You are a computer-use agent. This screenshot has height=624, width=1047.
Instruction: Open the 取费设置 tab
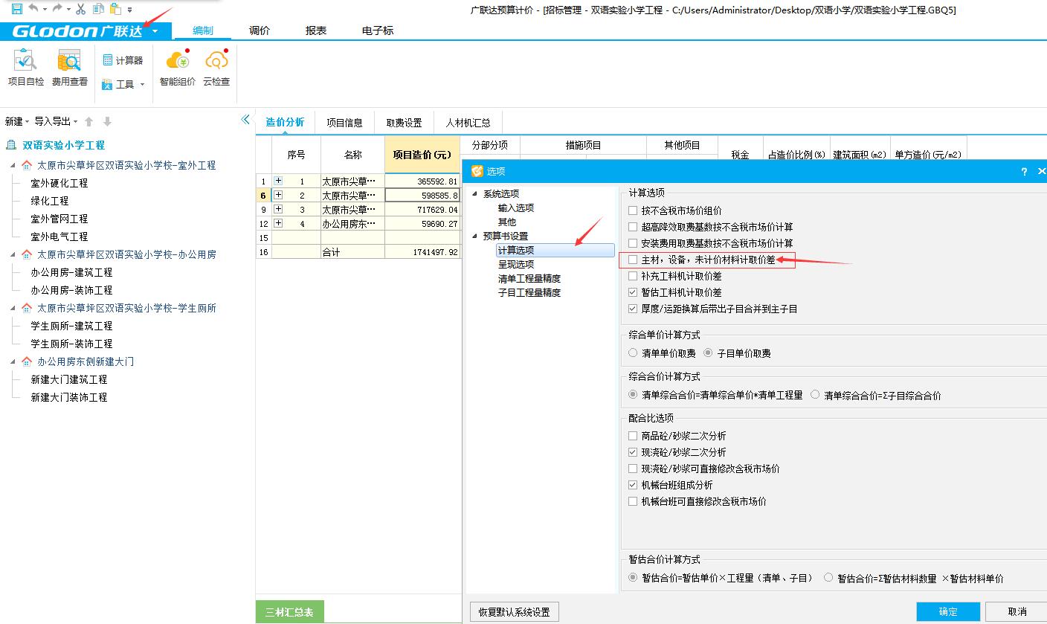click(404, 123)
